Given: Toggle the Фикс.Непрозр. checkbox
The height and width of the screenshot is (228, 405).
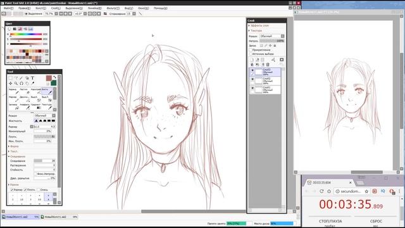Looking at the screenshot, I should pyautogui.click(x=35, y=174).
